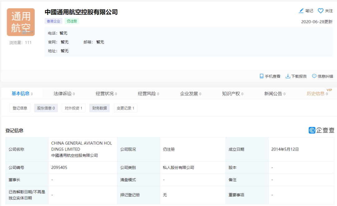Click the 变更记录 1 button
The image size is (337, 206).
pos(125,108)
